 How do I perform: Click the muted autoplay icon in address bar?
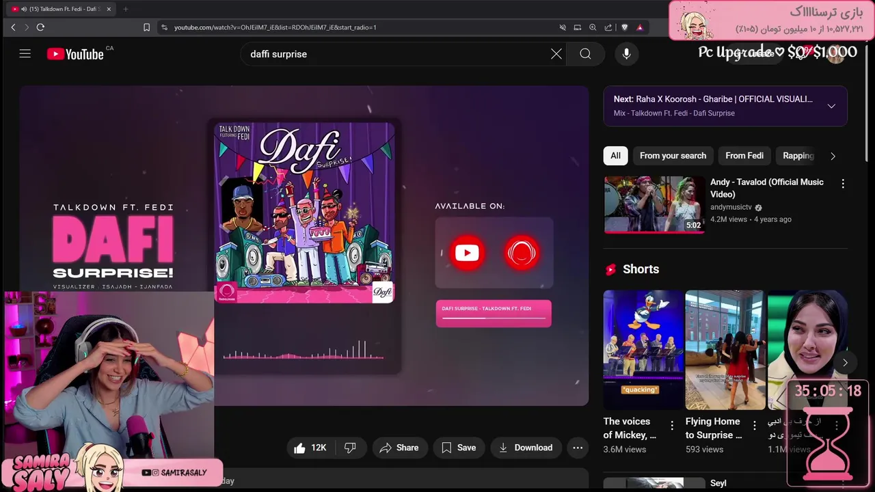pos(563,27)
